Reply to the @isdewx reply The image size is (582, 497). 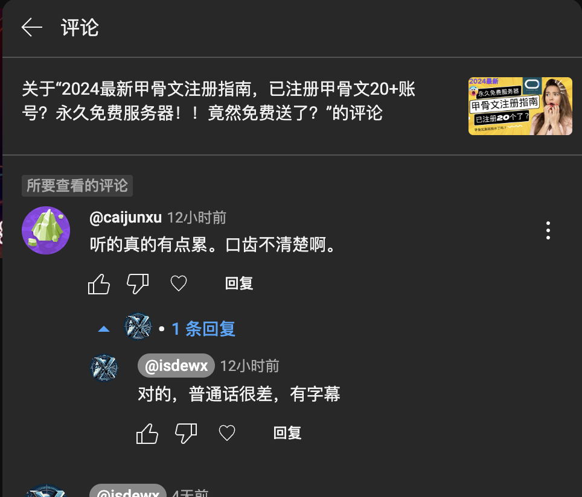pyautogui.click(x=287, y=433)
